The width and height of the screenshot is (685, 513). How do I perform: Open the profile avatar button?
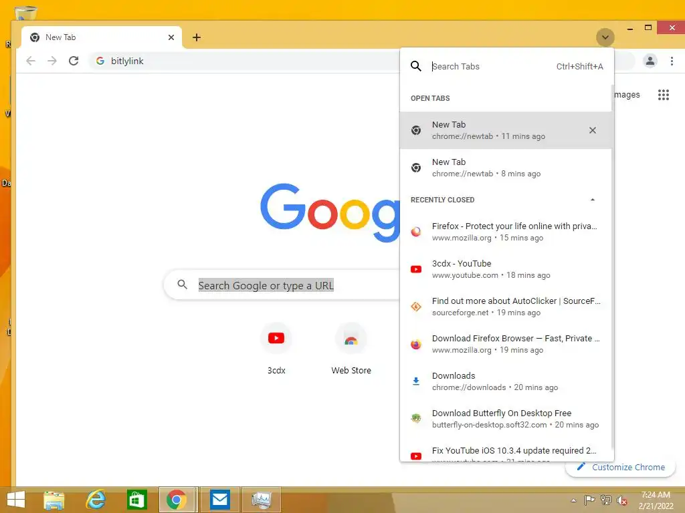[650, 61]
